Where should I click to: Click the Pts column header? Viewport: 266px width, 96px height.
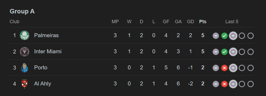pos(203,22)
